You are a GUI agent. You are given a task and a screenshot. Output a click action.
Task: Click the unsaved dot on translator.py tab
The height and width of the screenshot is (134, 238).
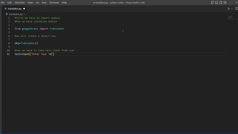click(24, 9)
